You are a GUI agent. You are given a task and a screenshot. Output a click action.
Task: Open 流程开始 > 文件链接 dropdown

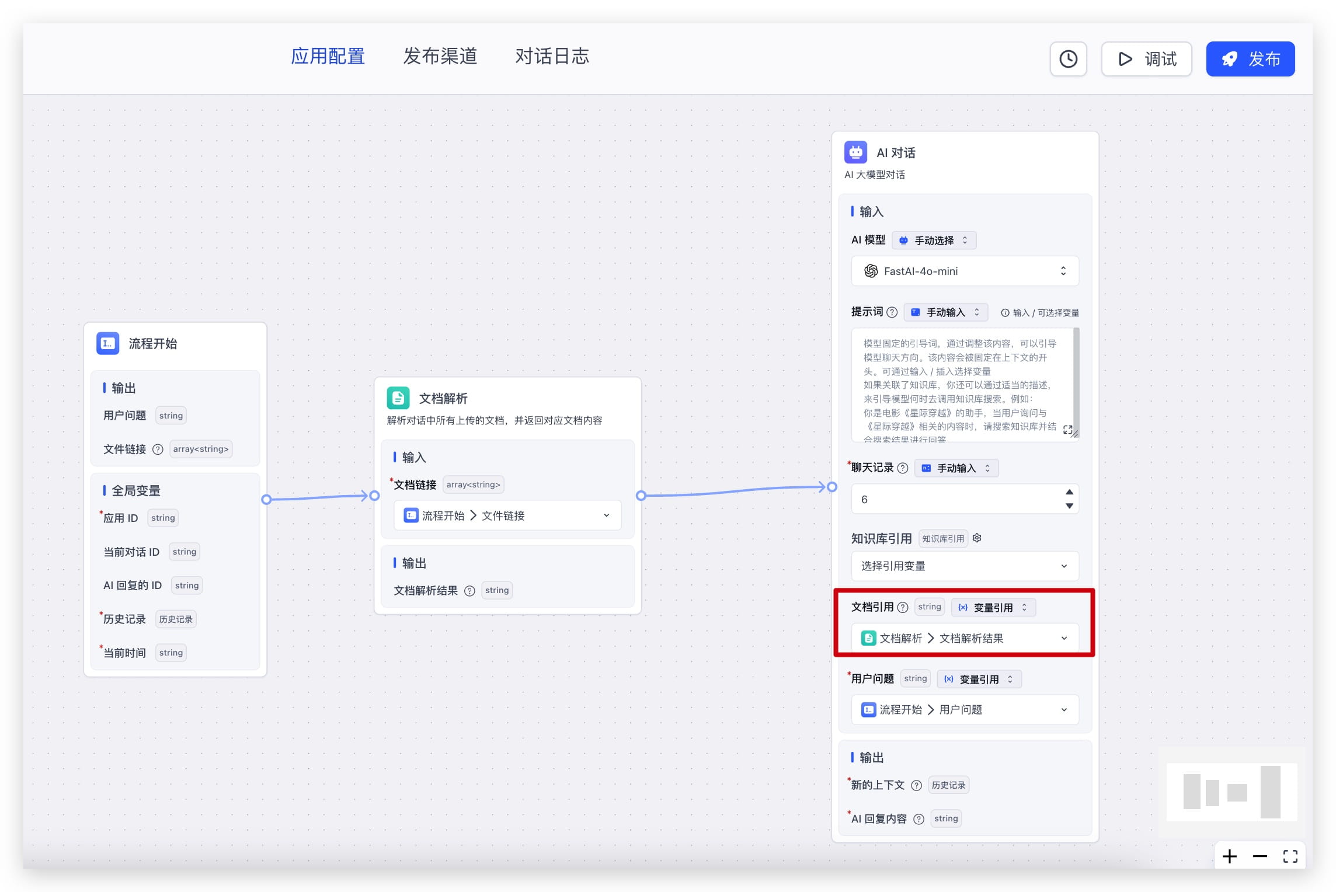click(507, 515)
